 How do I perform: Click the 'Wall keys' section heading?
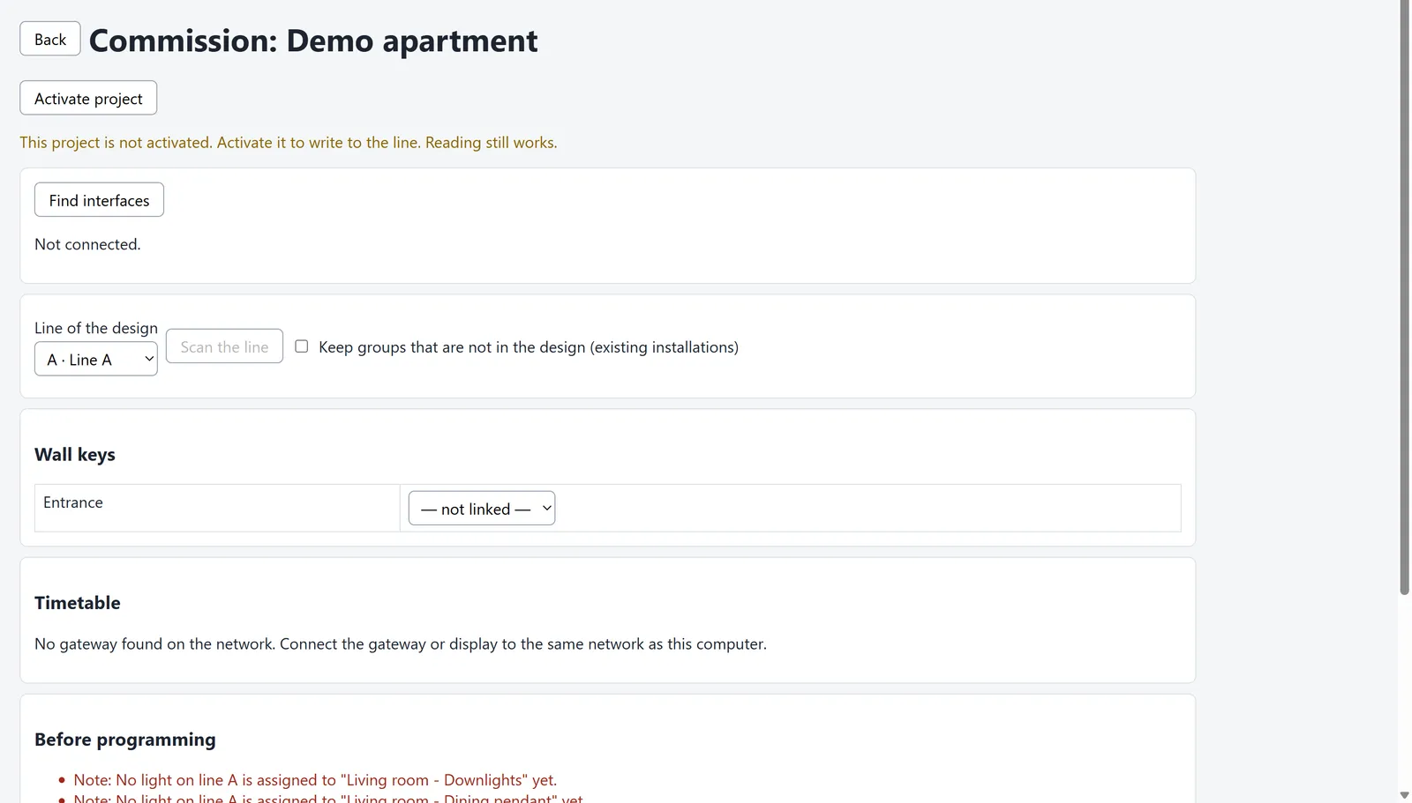75,455
